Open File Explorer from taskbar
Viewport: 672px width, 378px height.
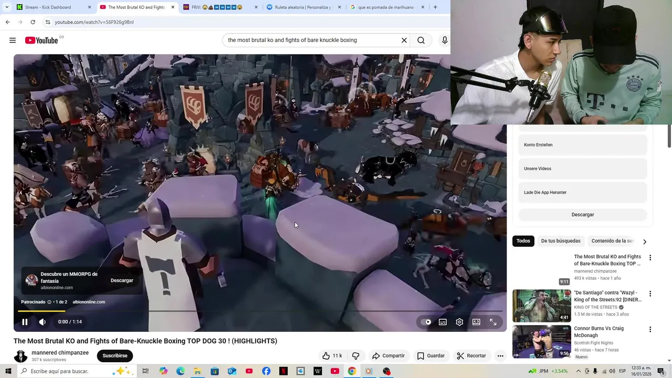(197, 371)
